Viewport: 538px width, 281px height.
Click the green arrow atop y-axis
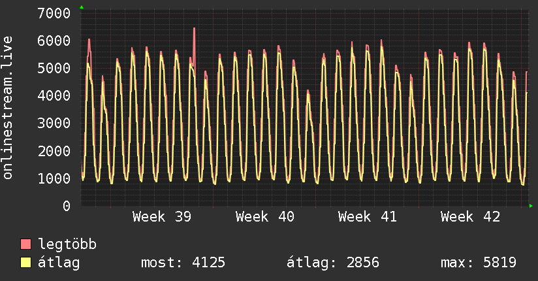pos(82,7)
